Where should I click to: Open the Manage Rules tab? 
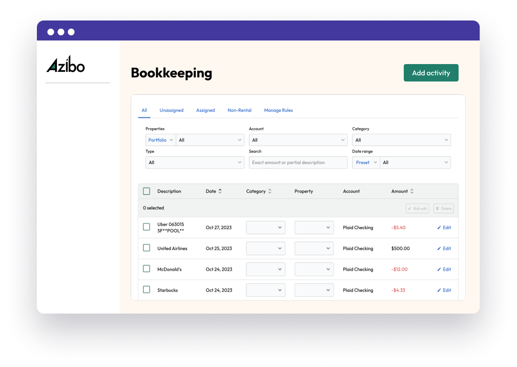[x=278, y=110]
